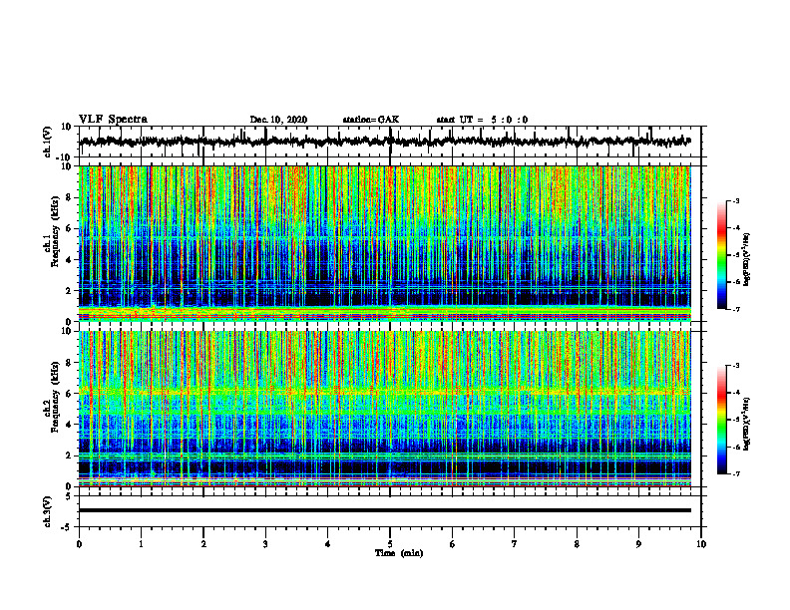Click the 'ch.3(V)' axis label
Screen dimensions: 790x610
tap(48, 511)
